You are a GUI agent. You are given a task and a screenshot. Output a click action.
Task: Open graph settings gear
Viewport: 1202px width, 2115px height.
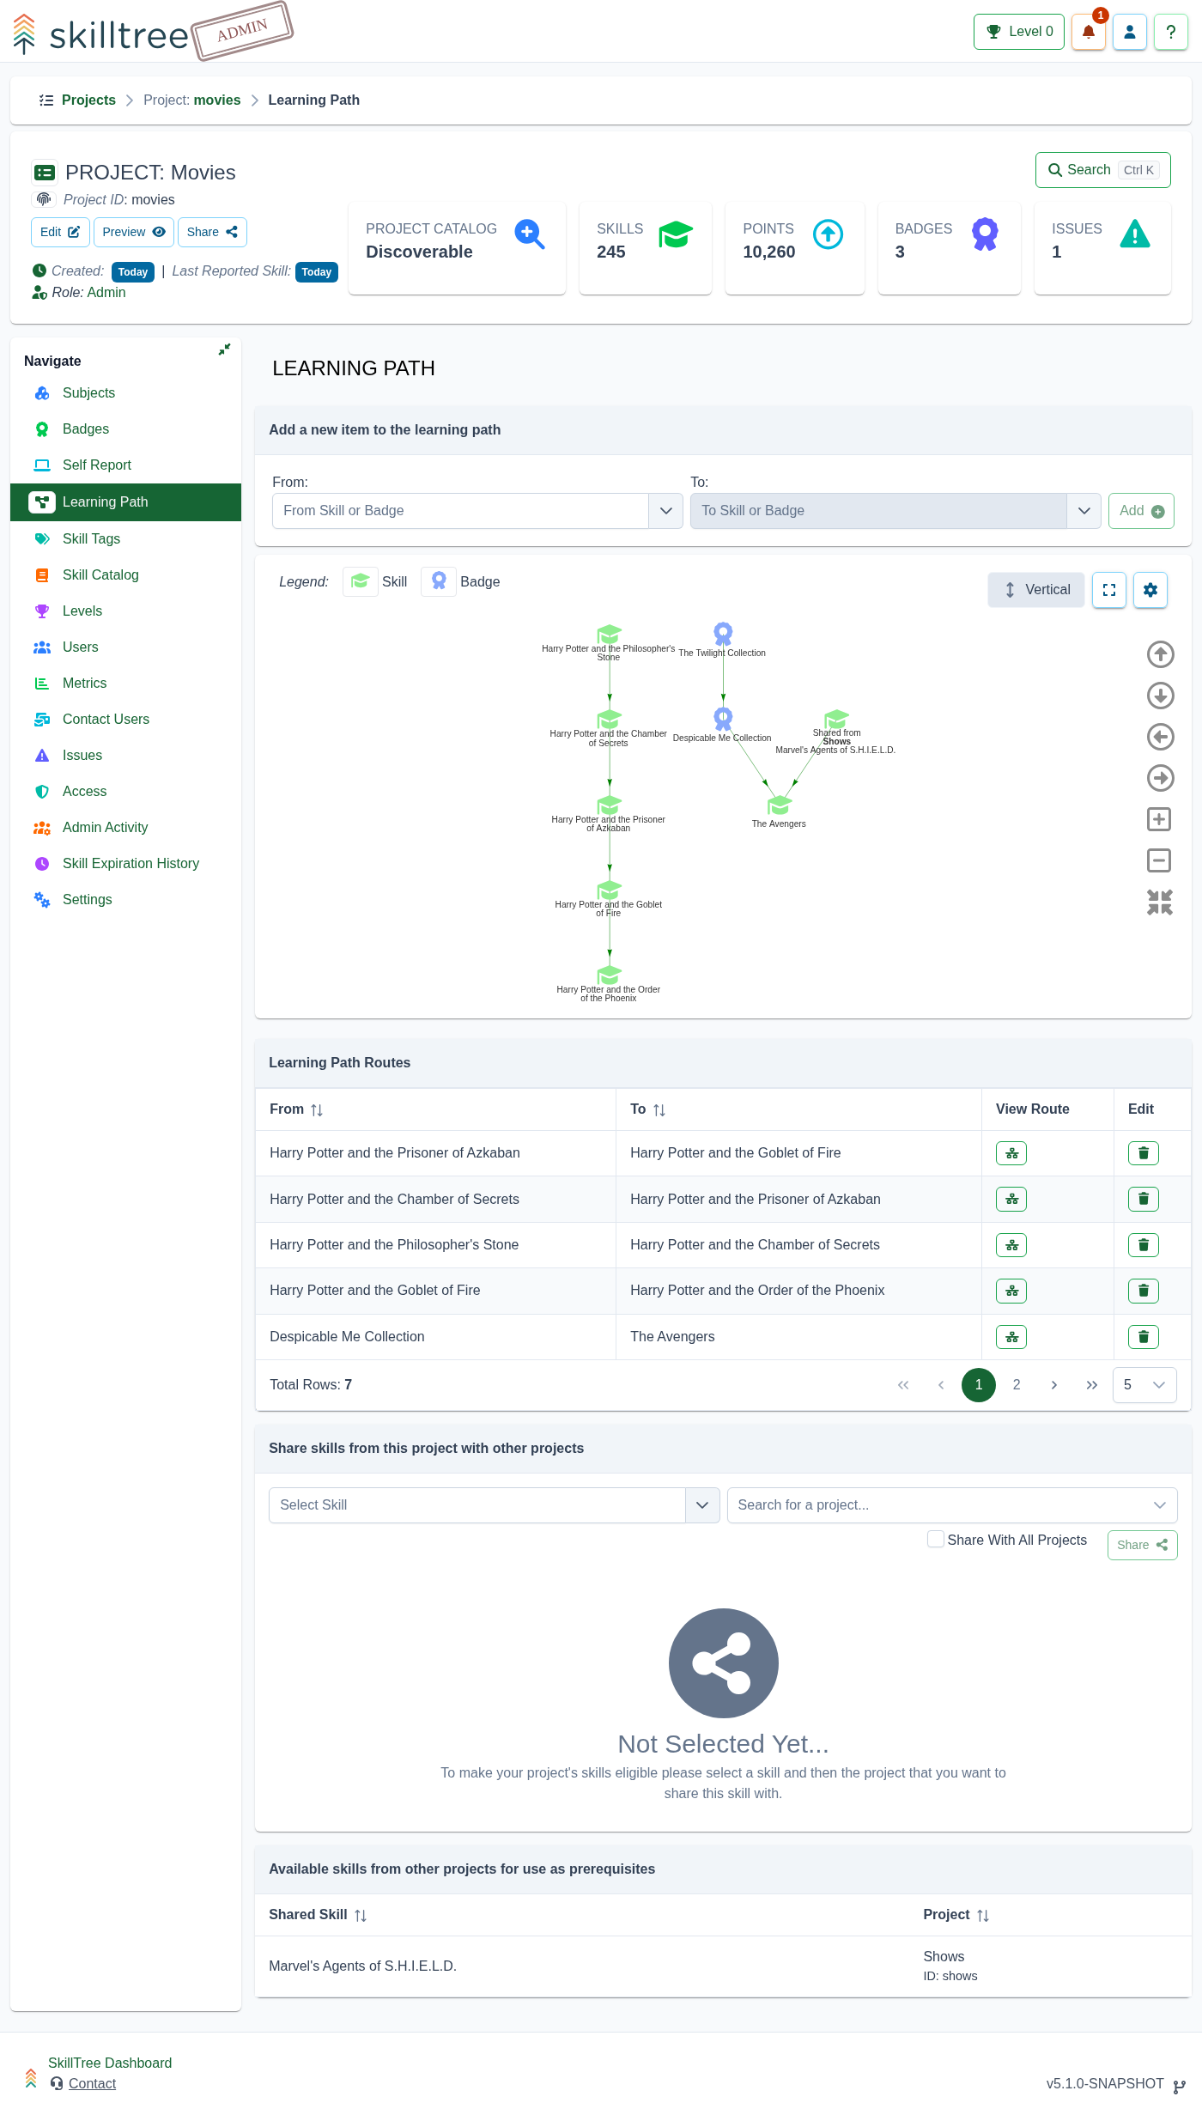(1150, 590)
